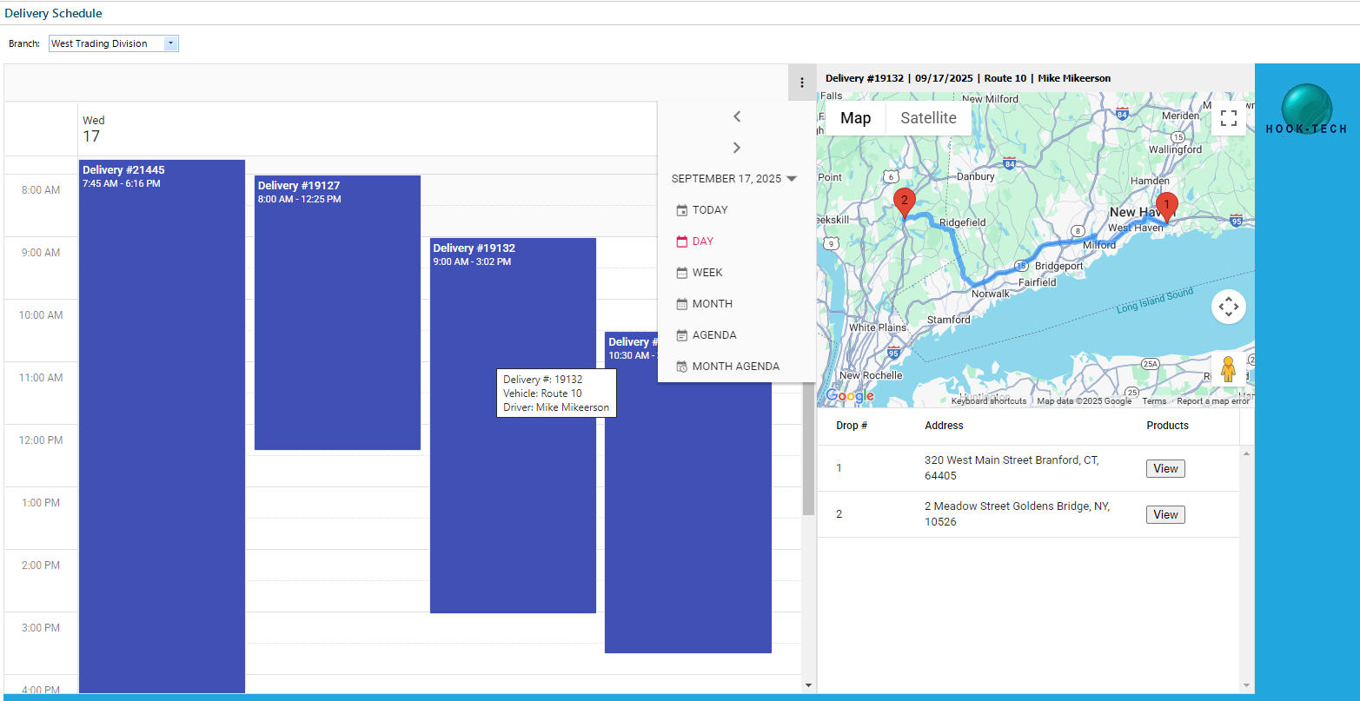Toggle fullscreen view of the map
The width and height of the screenshot is (1360, 701).
pos(1229,118)
